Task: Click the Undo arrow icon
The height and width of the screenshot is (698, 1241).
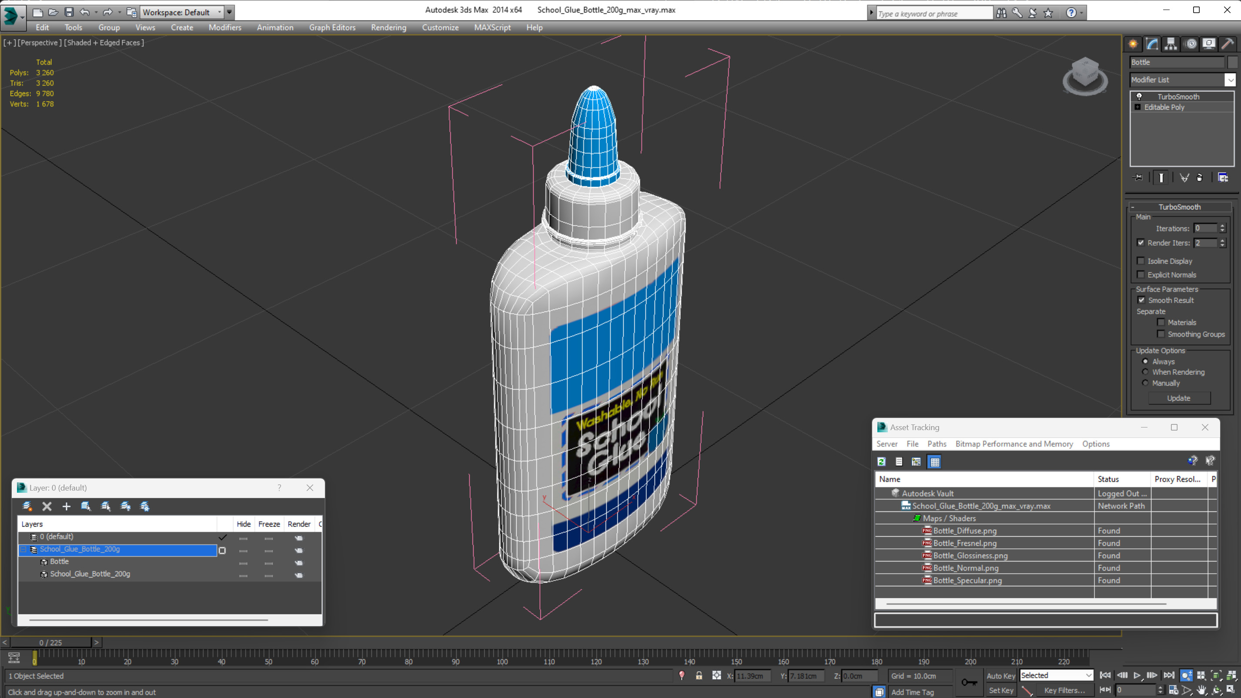Action: (84, 12)
